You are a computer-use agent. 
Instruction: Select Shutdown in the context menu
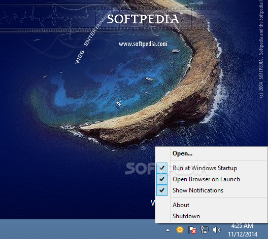211,216
